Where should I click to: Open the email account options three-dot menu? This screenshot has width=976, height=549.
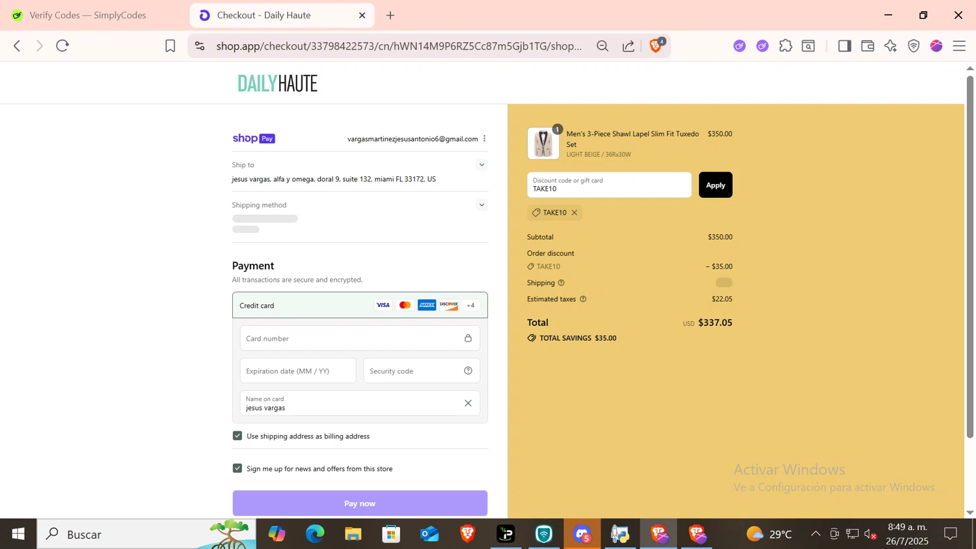pyautogui.click(x=485, y=139)
